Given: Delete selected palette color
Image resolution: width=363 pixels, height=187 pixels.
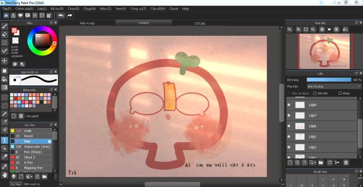Looking at the screenshot, I should 21,116.
